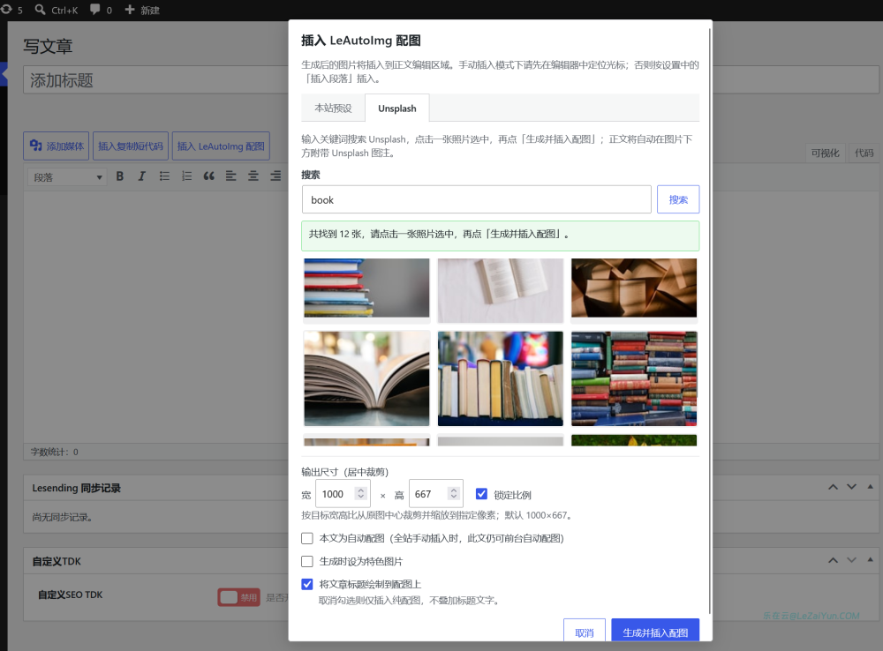Uncheck 将文章标题绘制到配图上 checkbox
This screenshot has width=883, height=651.
pyautogui.click(x=307, y=584)
